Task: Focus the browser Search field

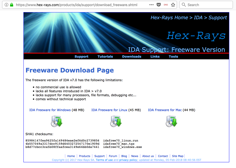Action: tap(206, 5)
